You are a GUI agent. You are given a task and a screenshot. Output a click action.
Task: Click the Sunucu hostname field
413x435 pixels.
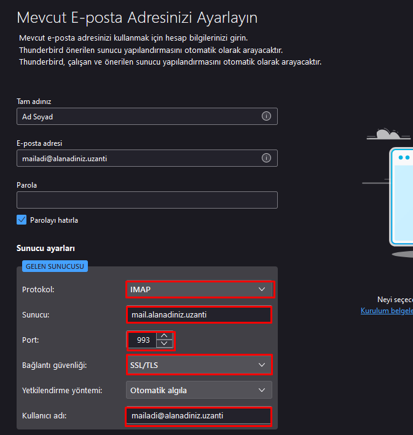[x=199, y=314]
